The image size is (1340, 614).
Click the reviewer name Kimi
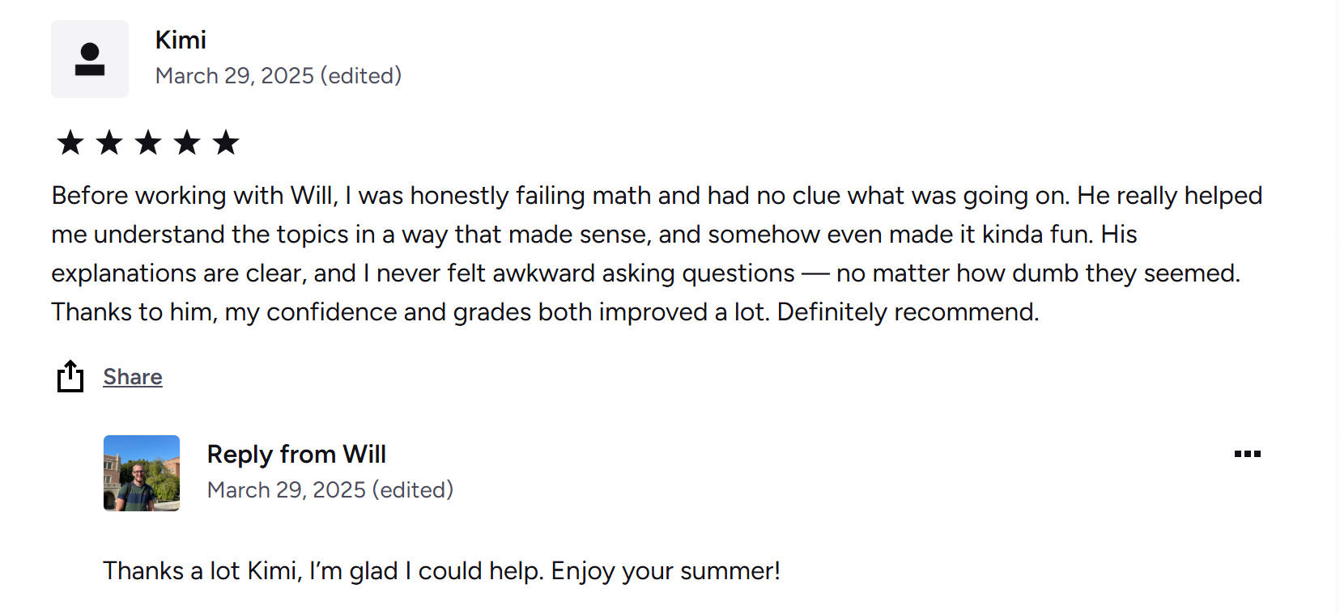click(181, 40)
